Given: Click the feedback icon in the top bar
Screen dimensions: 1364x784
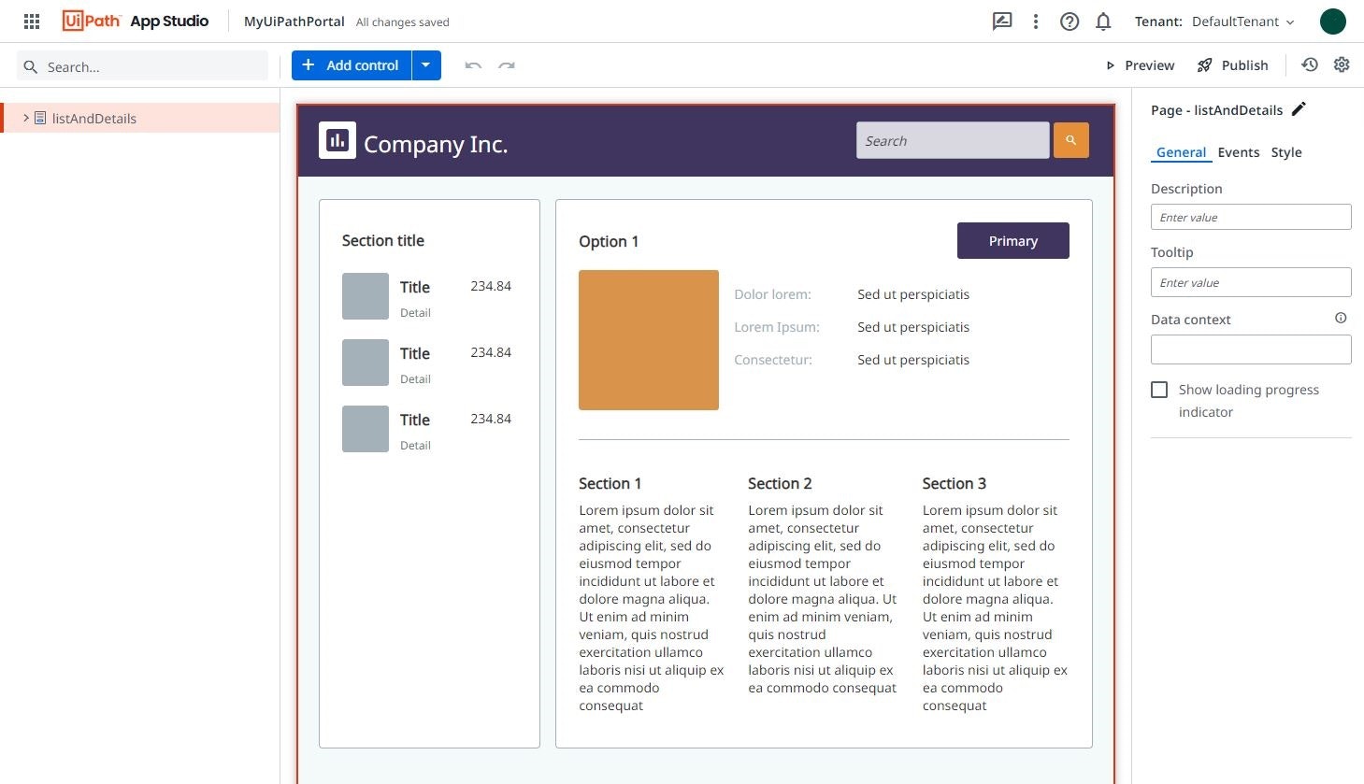Looking at the screenshot, I should pyautogui.click(x=1002, y=21).
